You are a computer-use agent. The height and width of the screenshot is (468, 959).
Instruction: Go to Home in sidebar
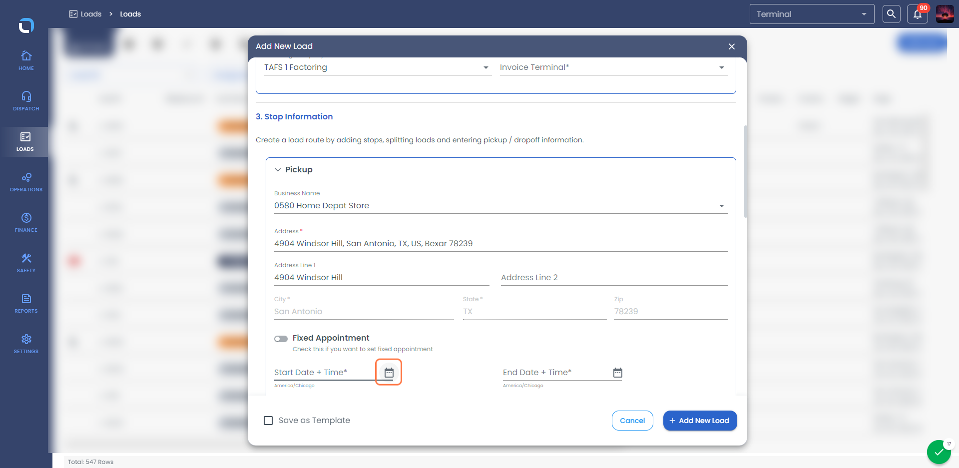coord(26,60)
